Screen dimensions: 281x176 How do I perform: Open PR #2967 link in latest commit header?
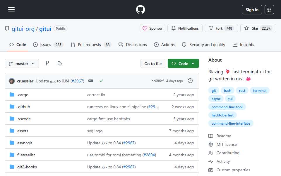pos(77,81)
